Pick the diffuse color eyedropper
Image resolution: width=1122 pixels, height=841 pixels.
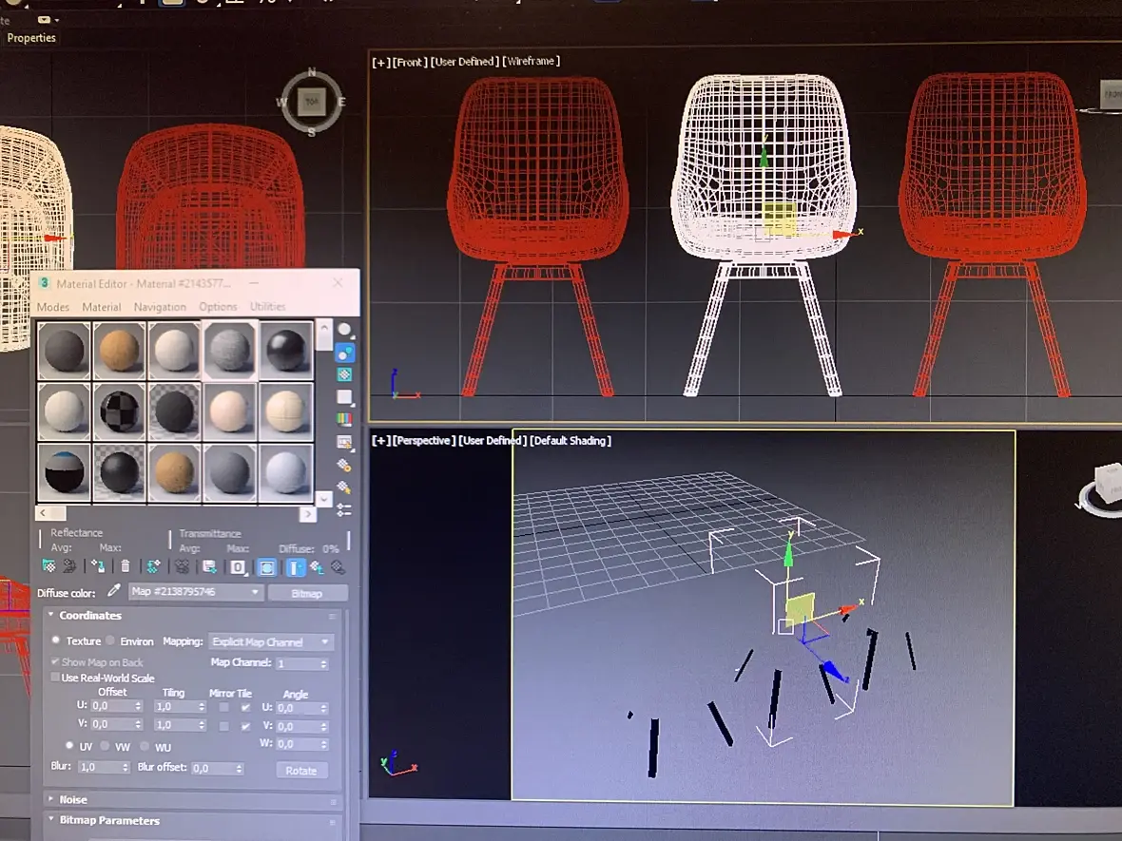pyautogui.click(x=114, y=591)
